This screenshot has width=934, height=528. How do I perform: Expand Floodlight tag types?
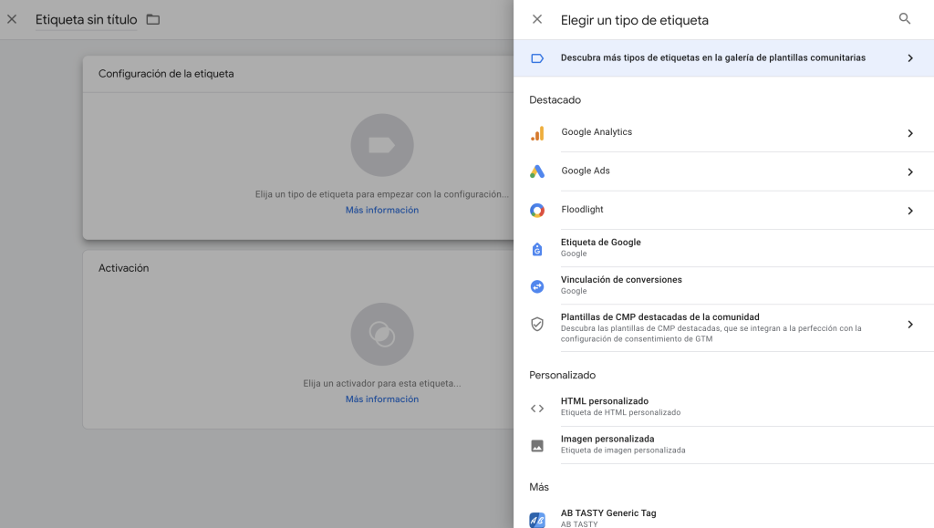point(909,211)
